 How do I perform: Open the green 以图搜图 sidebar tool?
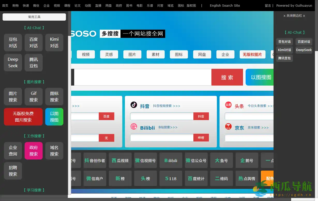(54, 117)
